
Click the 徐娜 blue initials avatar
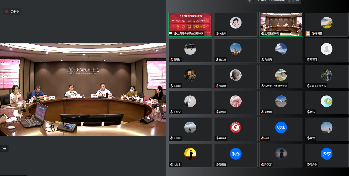pyautogui.click(x=281, y=127)
